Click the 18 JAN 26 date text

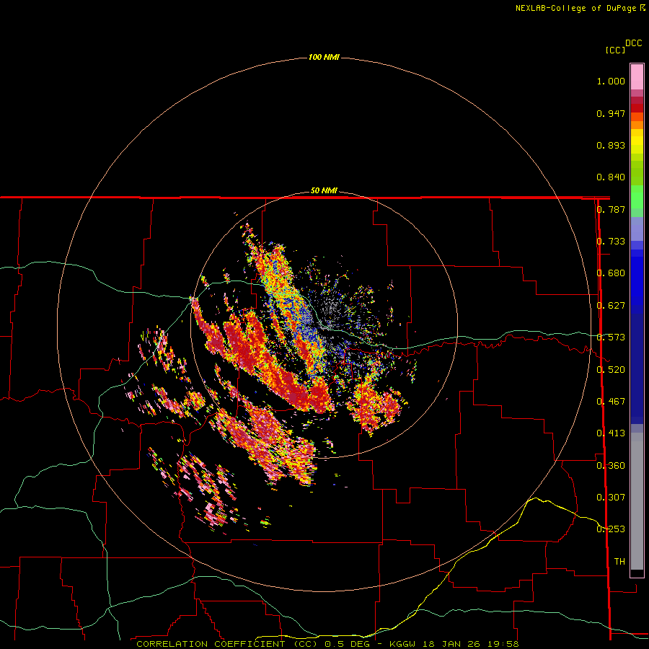coord(450,644)
